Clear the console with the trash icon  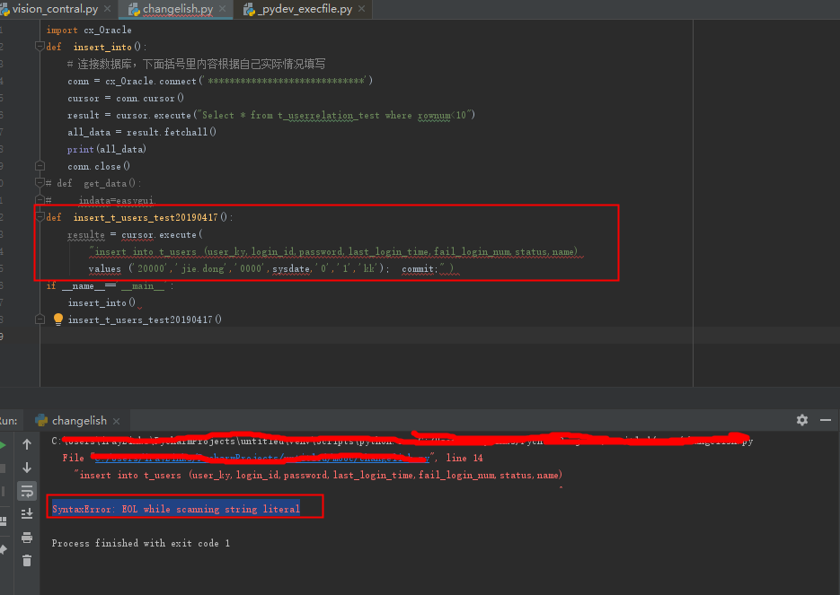coord(27,561)
